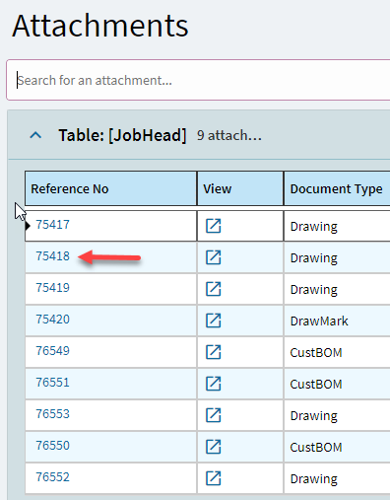Select the CustBOM cell in row 76549
The image size is (390, 500).
point(337,352)
